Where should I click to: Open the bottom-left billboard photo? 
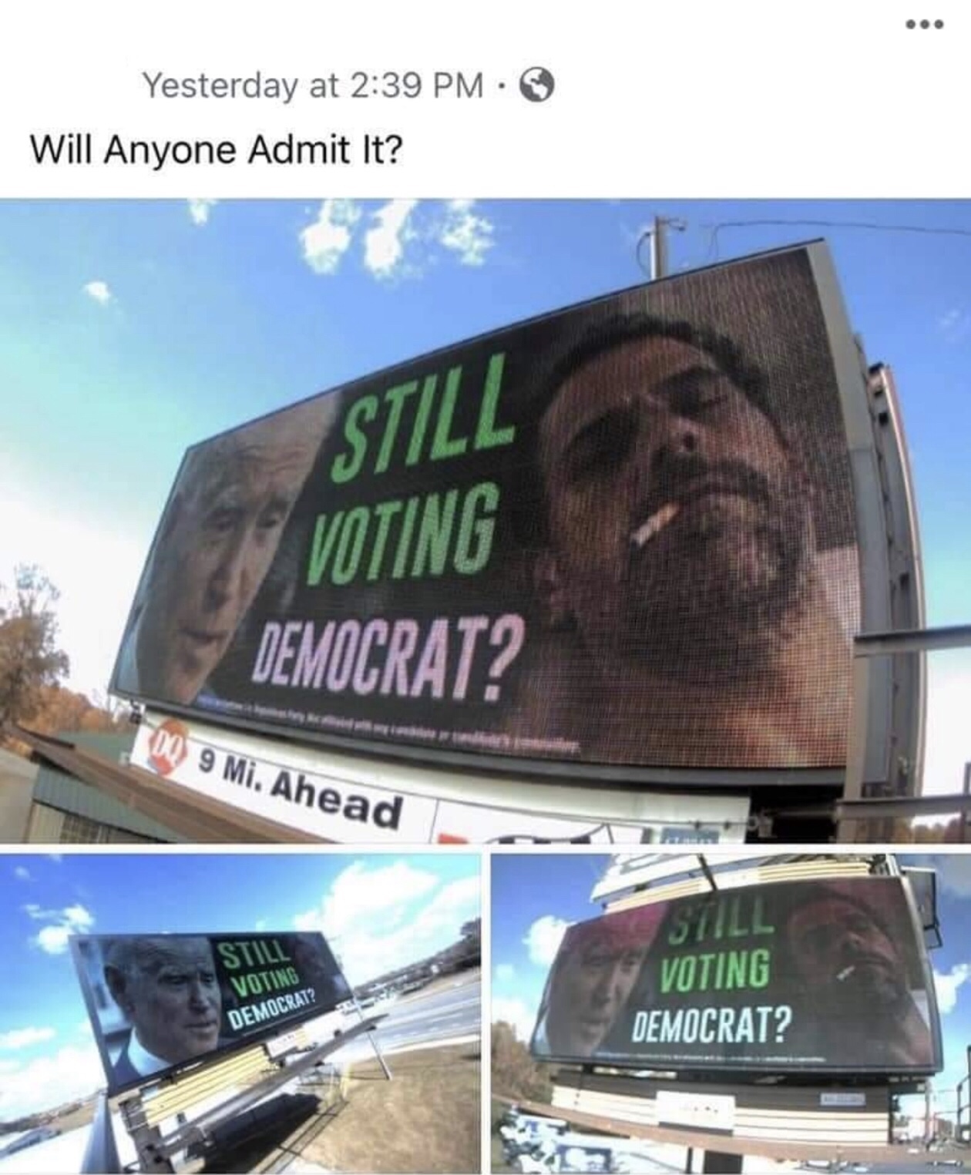tap(240, 1012)
